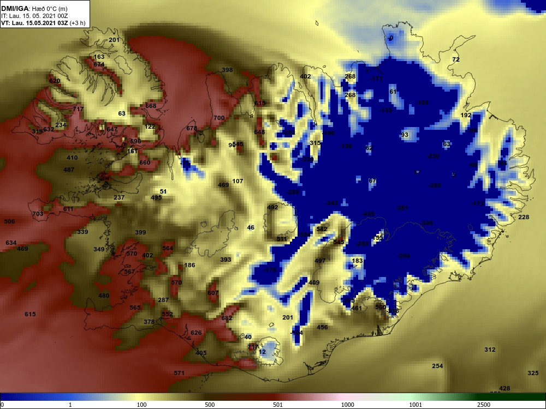Click the map value 565

point(135,308)
